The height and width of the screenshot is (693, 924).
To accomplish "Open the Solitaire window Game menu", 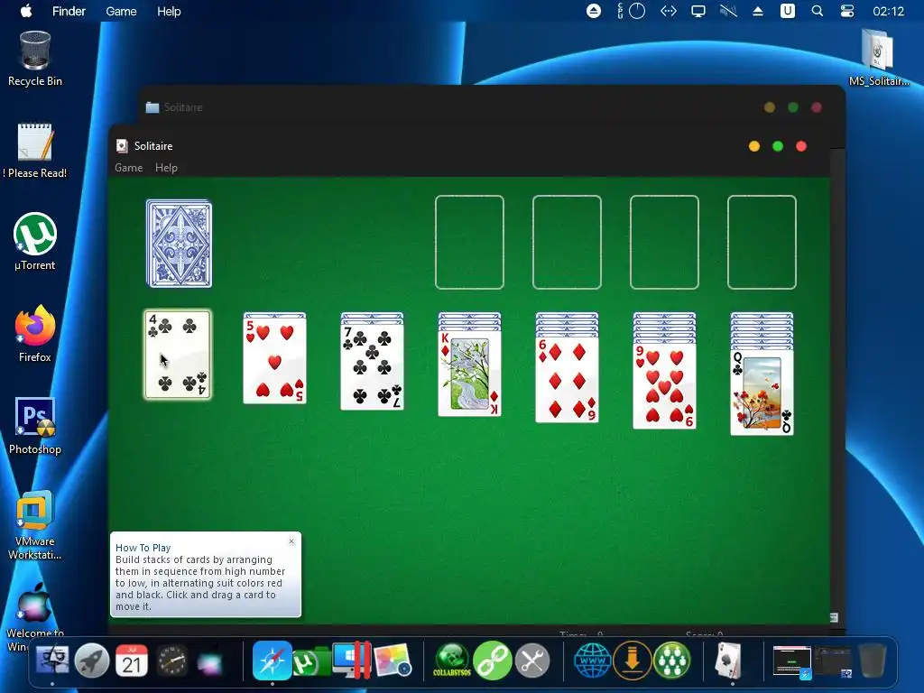I will click(128, 167).
